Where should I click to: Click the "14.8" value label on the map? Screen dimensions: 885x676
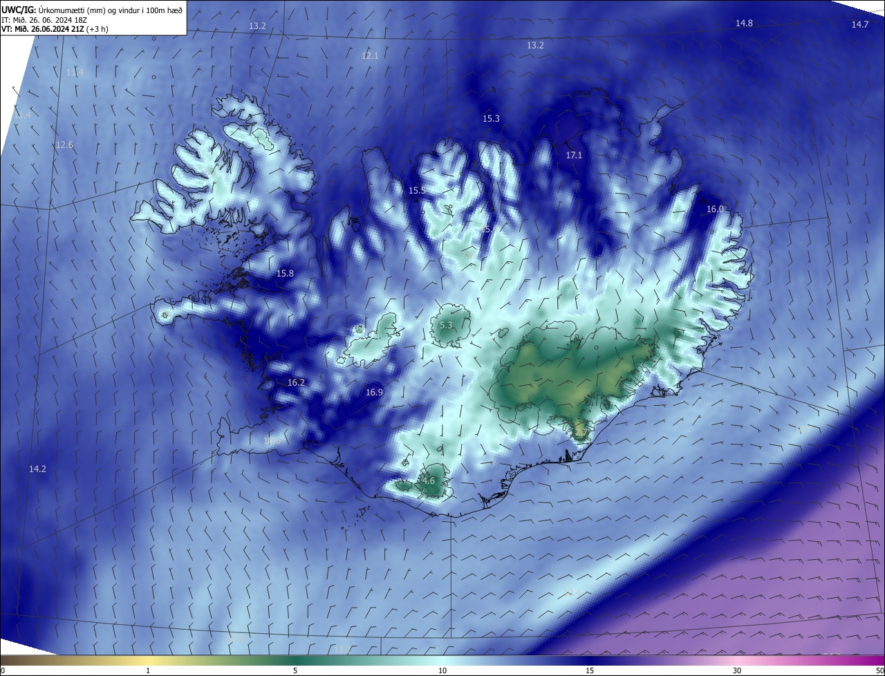(744, 24)
